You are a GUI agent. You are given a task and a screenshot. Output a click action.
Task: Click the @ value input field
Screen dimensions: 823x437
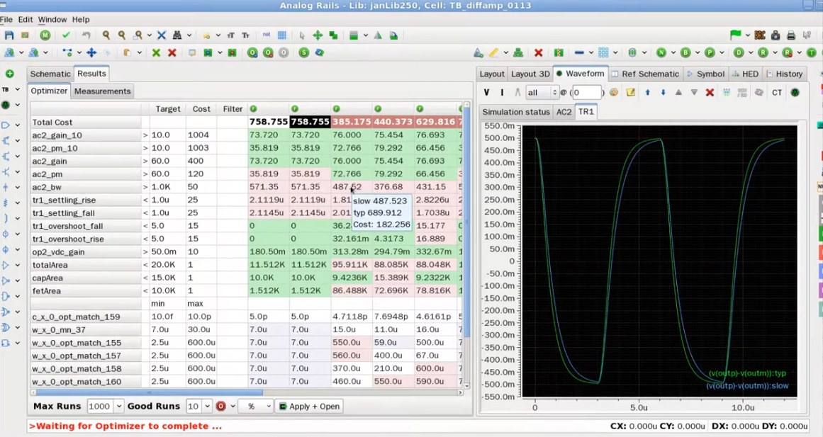[587, 93]
